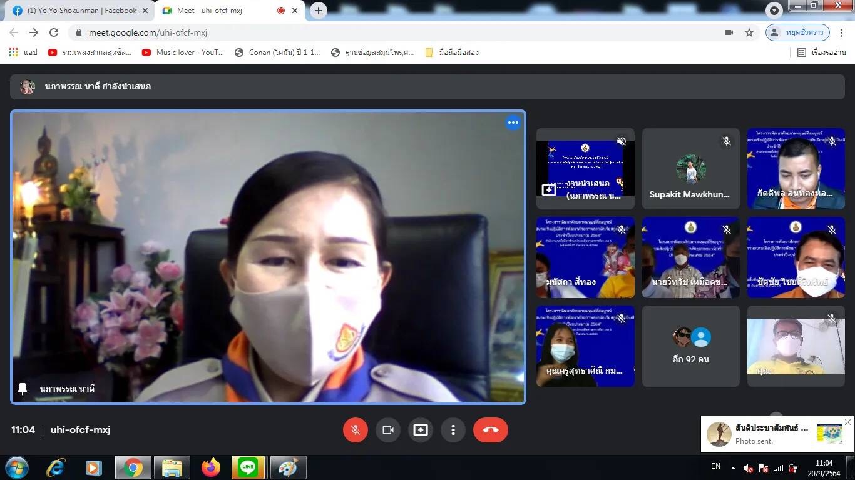The image size is (855, 480).
Task: Open Paint from the taskbar
Action: coord(287,467)
